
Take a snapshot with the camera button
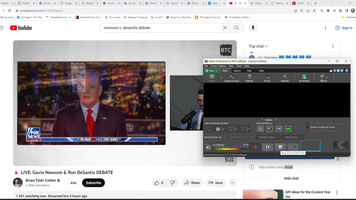[x=293, y=147]
